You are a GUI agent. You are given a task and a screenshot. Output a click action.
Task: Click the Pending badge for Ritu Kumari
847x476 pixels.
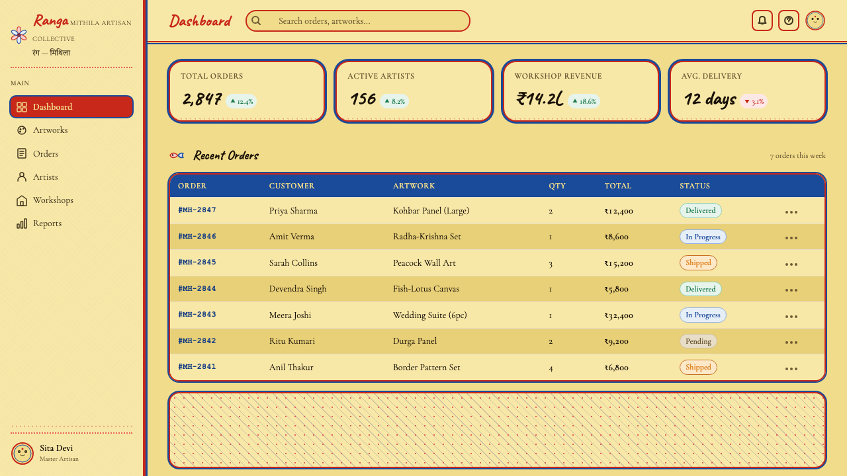pos(698,341)
